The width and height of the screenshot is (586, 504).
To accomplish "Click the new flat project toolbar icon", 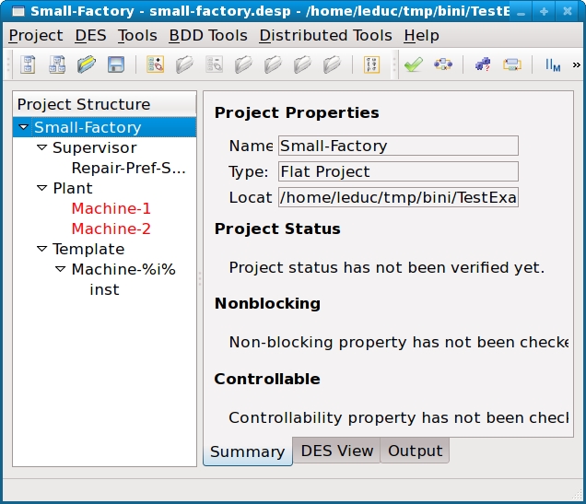I will 29,65.
